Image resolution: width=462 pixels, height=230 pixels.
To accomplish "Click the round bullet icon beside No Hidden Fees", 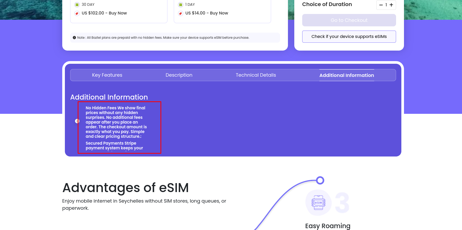I will pos(77,121).
